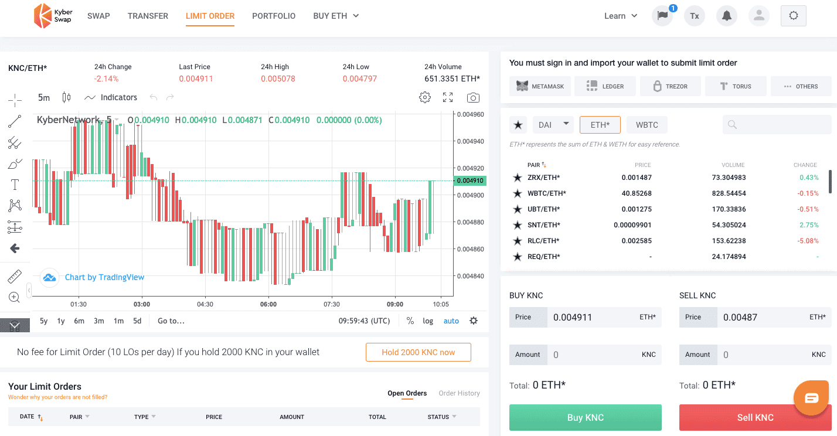Select the brush drawing tool
The width and height of the screenshot is (837, 436).
pos(15,163)
